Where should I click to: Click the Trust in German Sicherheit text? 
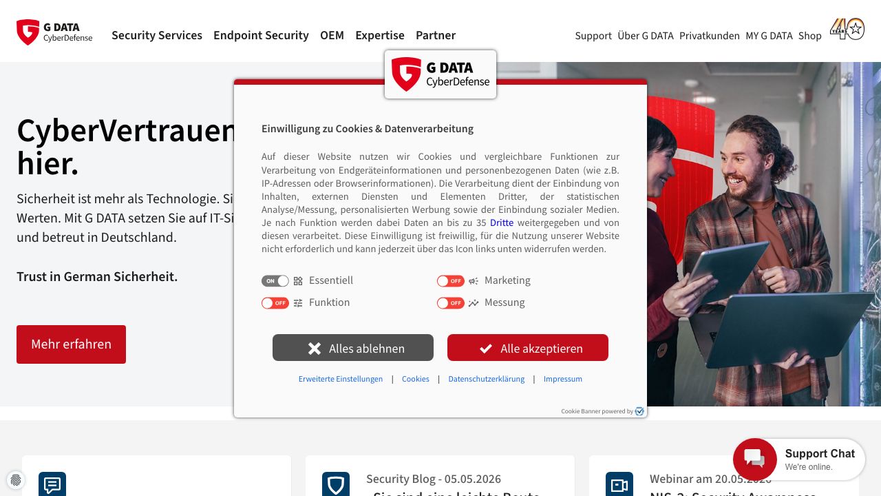[x=97, y=276]
